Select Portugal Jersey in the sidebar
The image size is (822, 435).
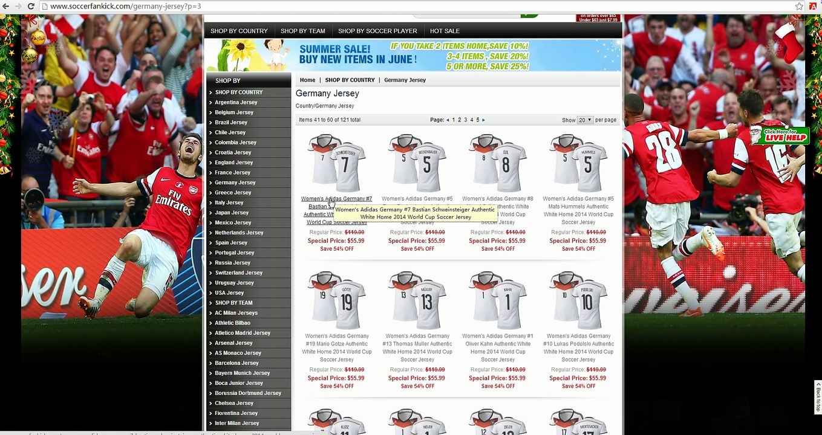(235, 253)
